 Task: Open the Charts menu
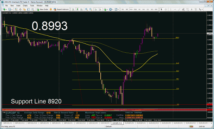click(x=25, y=5)
